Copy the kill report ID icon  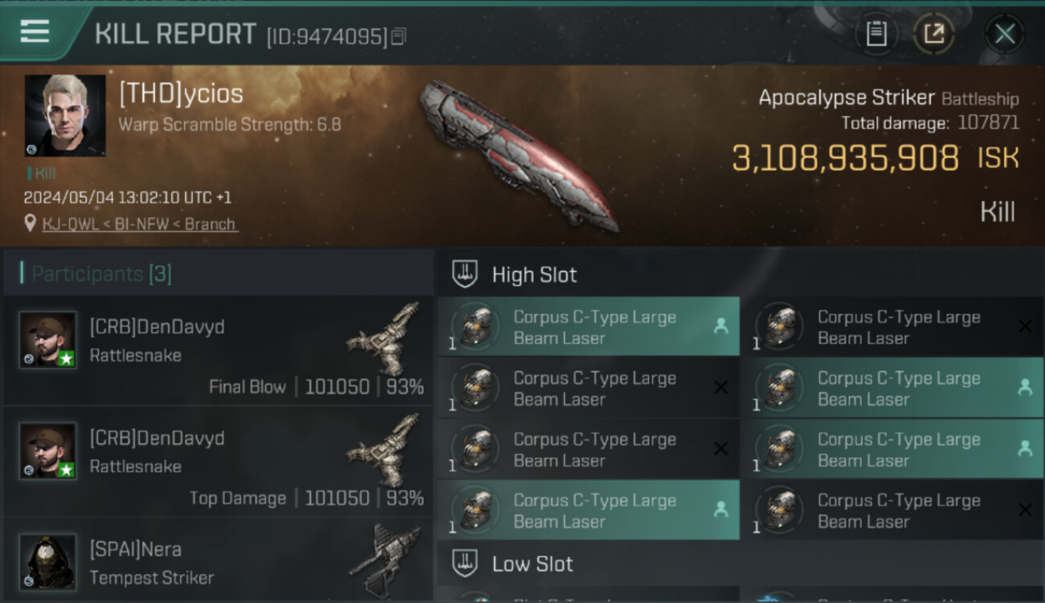pyautogui.click(x=400, y=36)
